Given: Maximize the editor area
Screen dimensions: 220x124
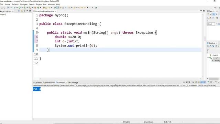Looking at the screenshot, I should [x=204, y=11].
